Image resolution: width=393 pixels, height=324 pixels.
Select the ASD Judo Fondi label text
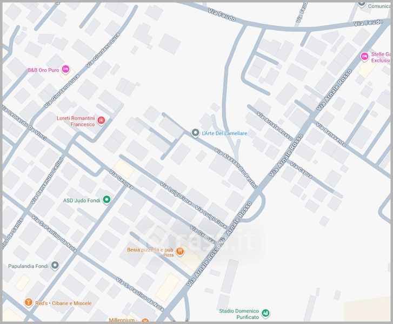click(82, 200)
